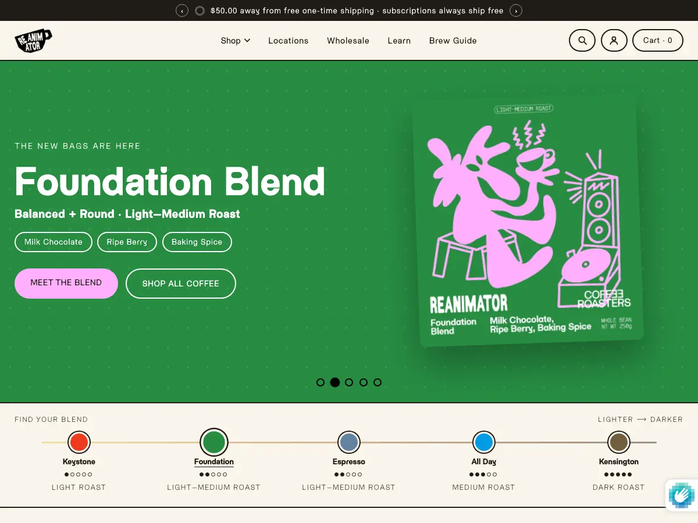Image resolution: width=698 pixels, height=523 pixels.
Task: Show next announcement with right arrow
Action: pos(515,10)
